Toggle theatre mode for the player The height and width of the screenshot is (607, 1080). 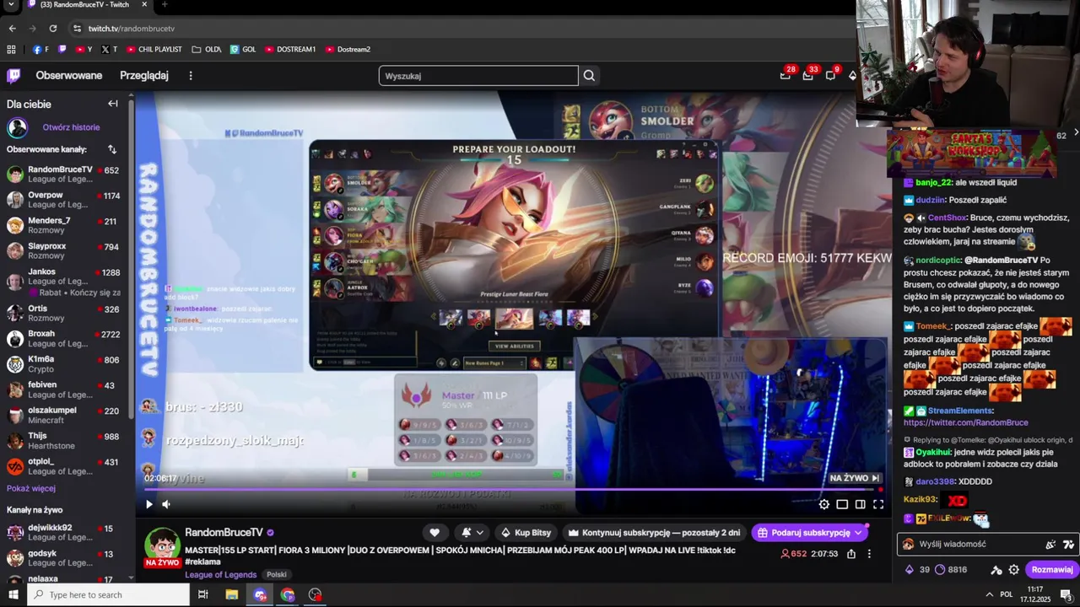tap(860, 504)
